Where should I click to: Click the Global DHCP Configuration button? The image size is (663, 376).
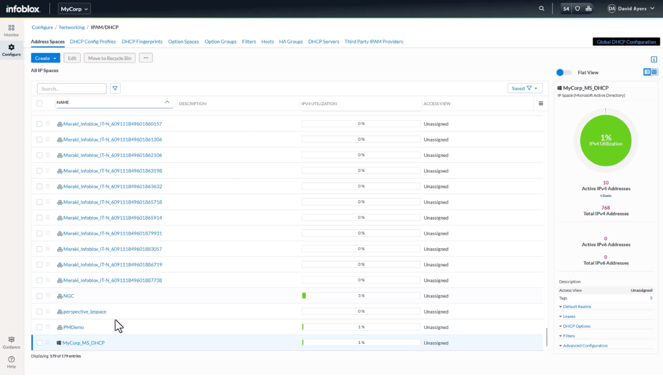pyautogui.click(x=625, y=41)
